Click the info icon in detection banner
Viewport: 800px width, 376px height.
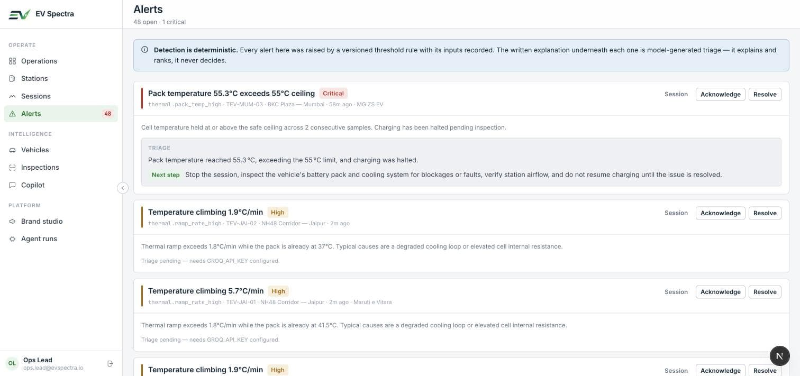[x=145, y=50]
